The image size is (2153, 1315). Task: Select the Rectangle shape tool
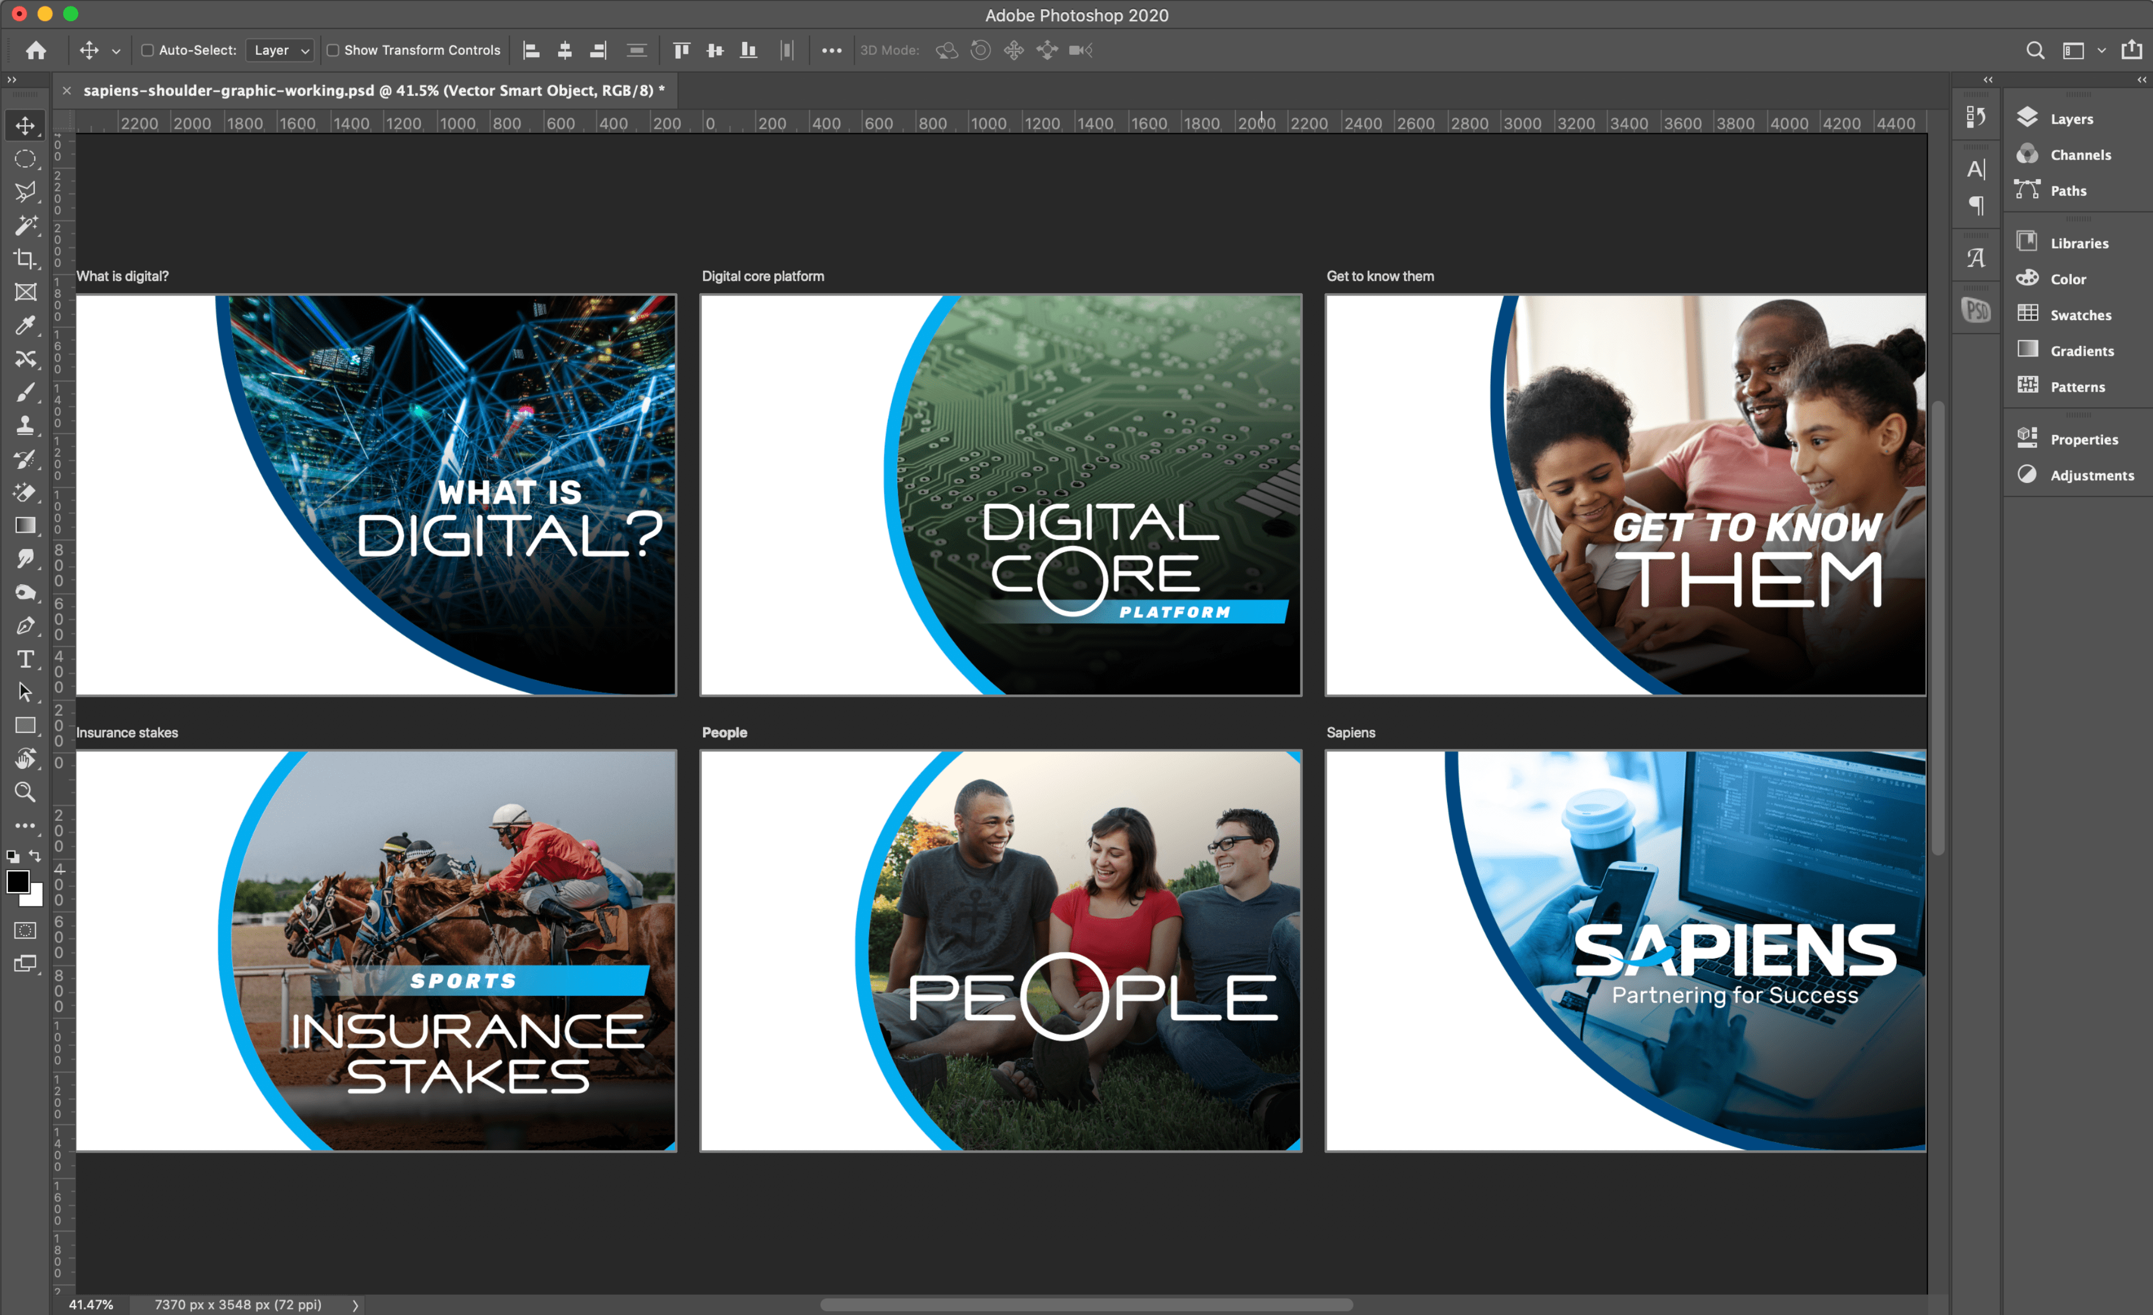pos(25,726)
